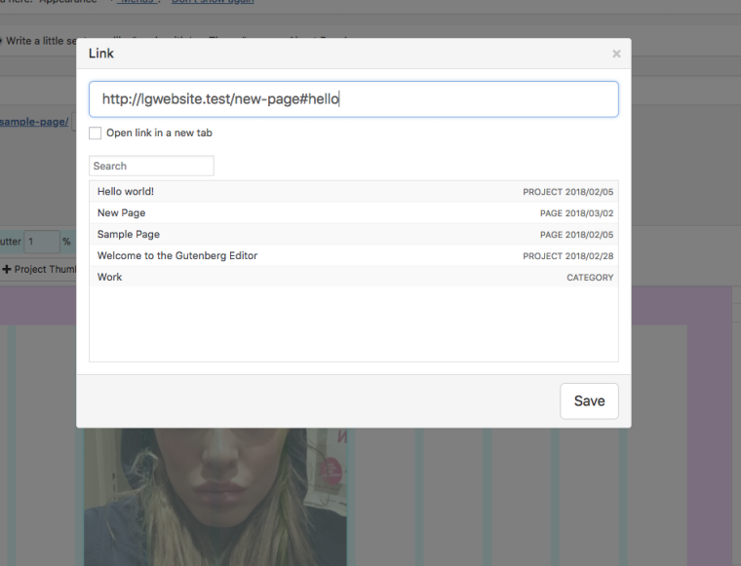Viewport: 741px width, 566px height.
Task: Click the link URL text field
Action: 353,99
